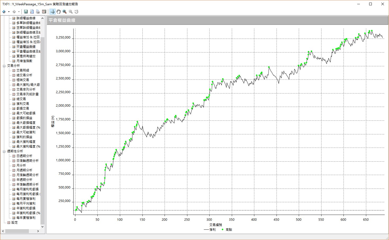Open 日滾輪週期分析 report
Image resolution: width=389 pixels, height=240 pixels.
coord(28,161)
